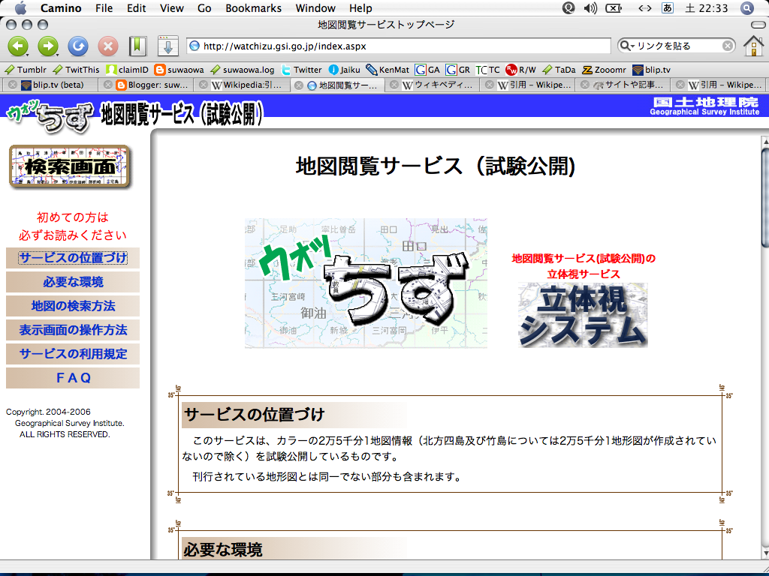769x576 pixels.
Task: Open the R/W bookmark
Action: tap(521, 70)
